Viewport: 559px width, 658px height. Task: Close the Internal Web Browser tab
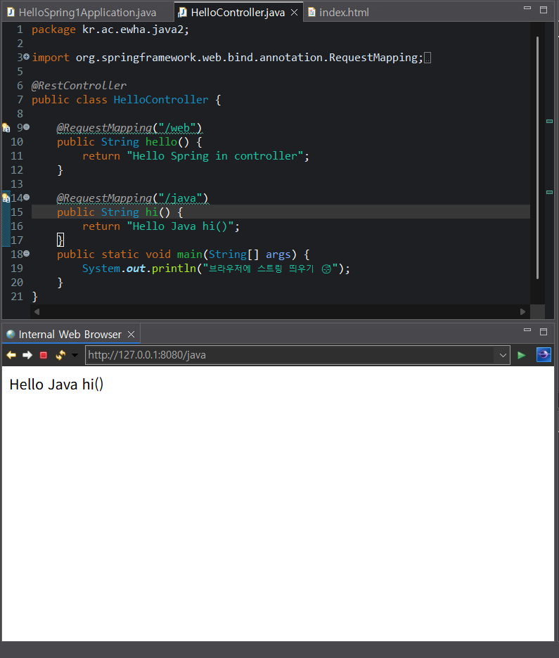tap(131, 334)
